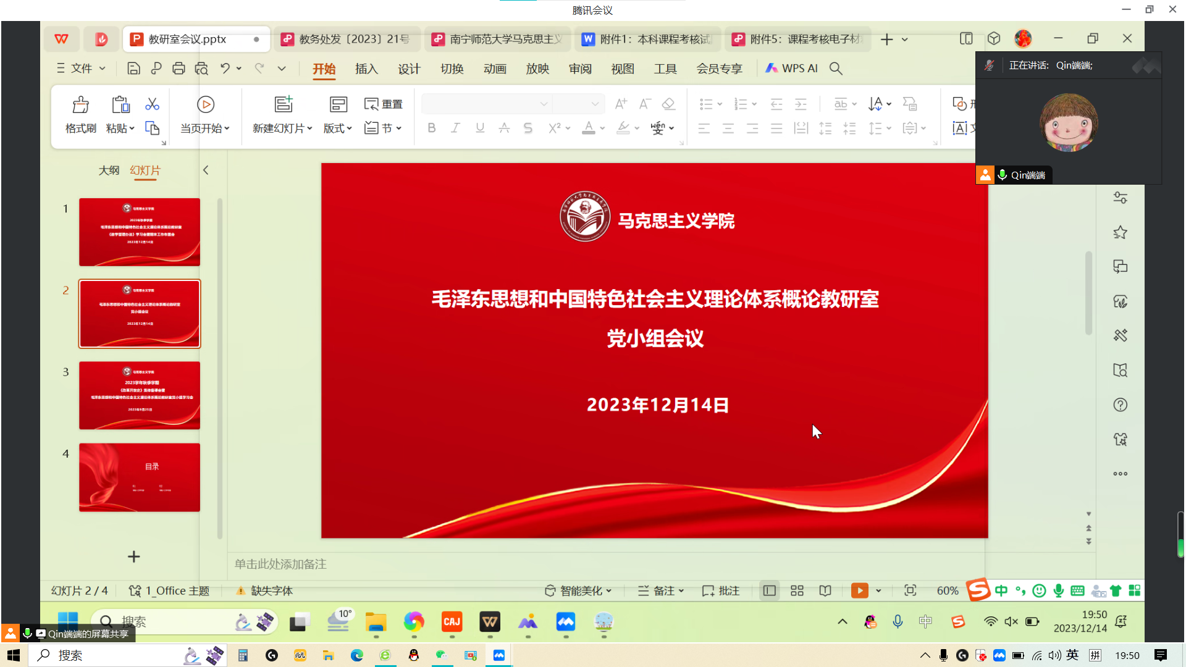Screen dimensions: 1186x667
Task: Open CAJ viewer from shared taskbar
Action: point(452,622)
